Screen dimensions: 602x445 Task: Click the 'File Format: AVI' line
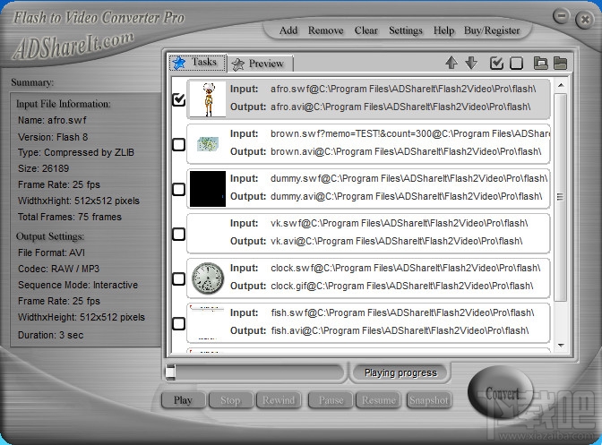51,252
